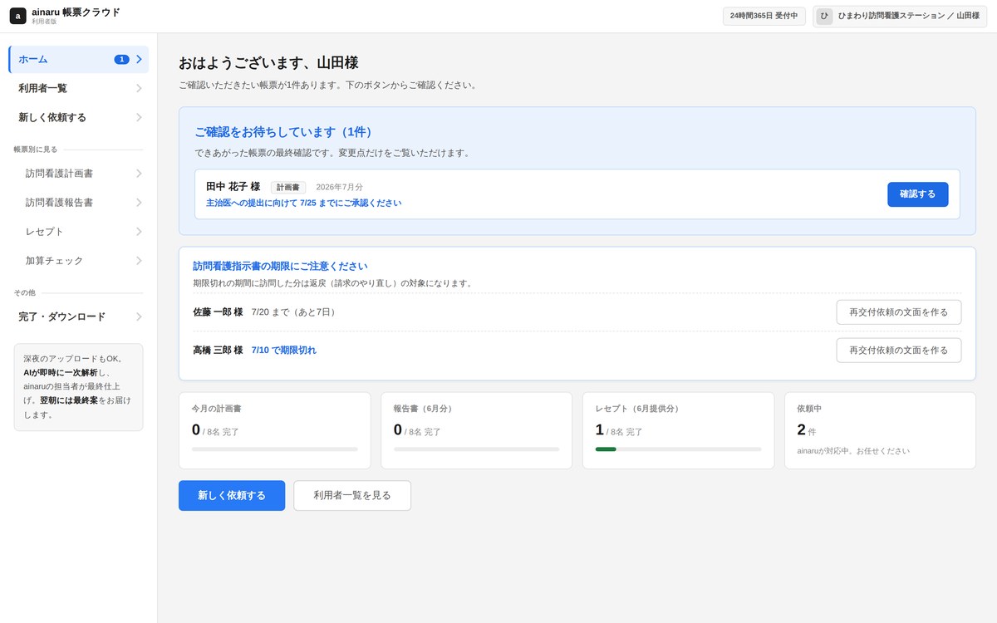Click the notification badge on ホーム
Image resolution: width=997 pixels, height=623 pixels.
click(x=121, y=59)
